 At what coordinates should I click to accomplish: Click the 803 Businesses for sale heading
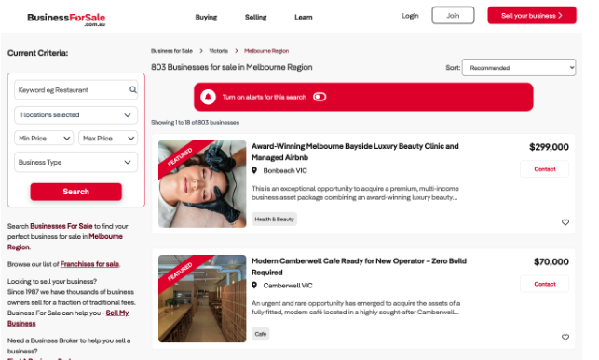click(232, 67)
